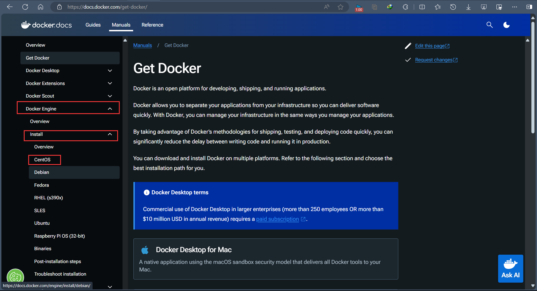Click Request changes link
Screen dimensions: 537x291
tap(436, 60)
